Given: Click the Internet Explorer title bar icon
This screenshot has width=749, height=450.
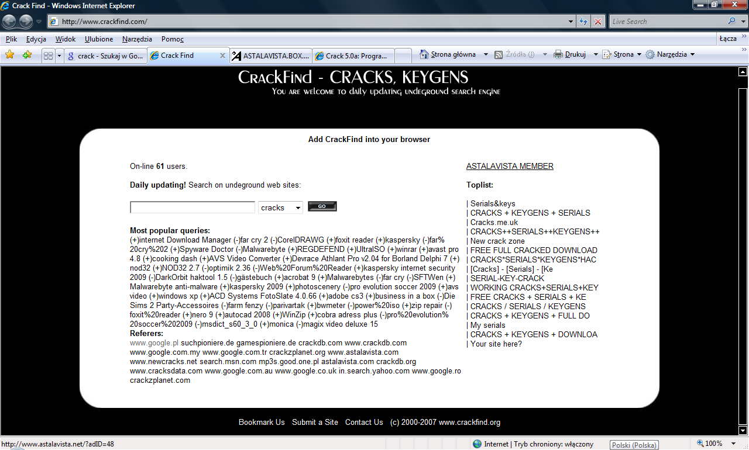Looking at the screenshot, I should click(6, 6).
